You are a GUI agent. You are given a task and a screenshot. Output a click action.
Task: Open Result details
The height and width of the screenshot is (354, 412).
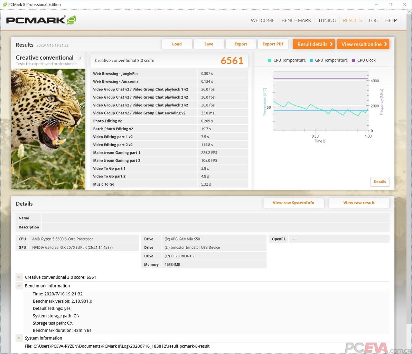pyautogui.click(x=314, y=44)
